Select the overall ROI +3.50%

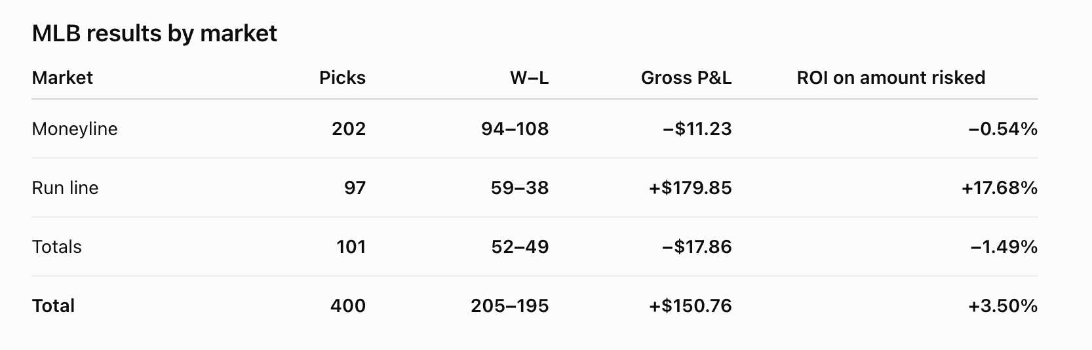click(1003, 306)
